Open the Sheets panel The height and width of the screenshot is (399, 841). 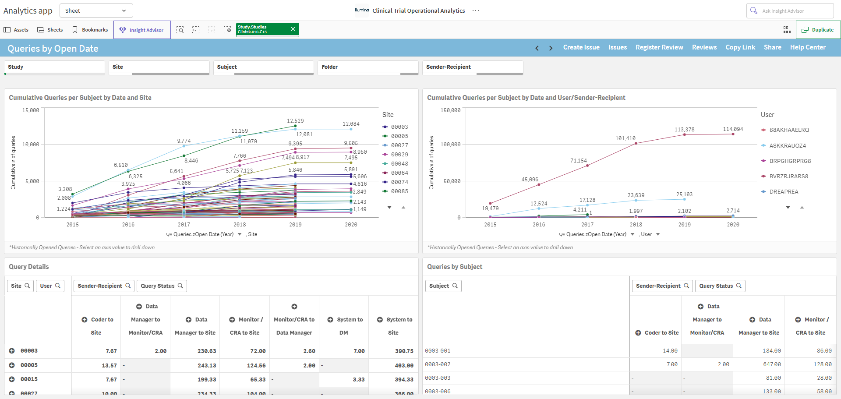click(50, 30)
